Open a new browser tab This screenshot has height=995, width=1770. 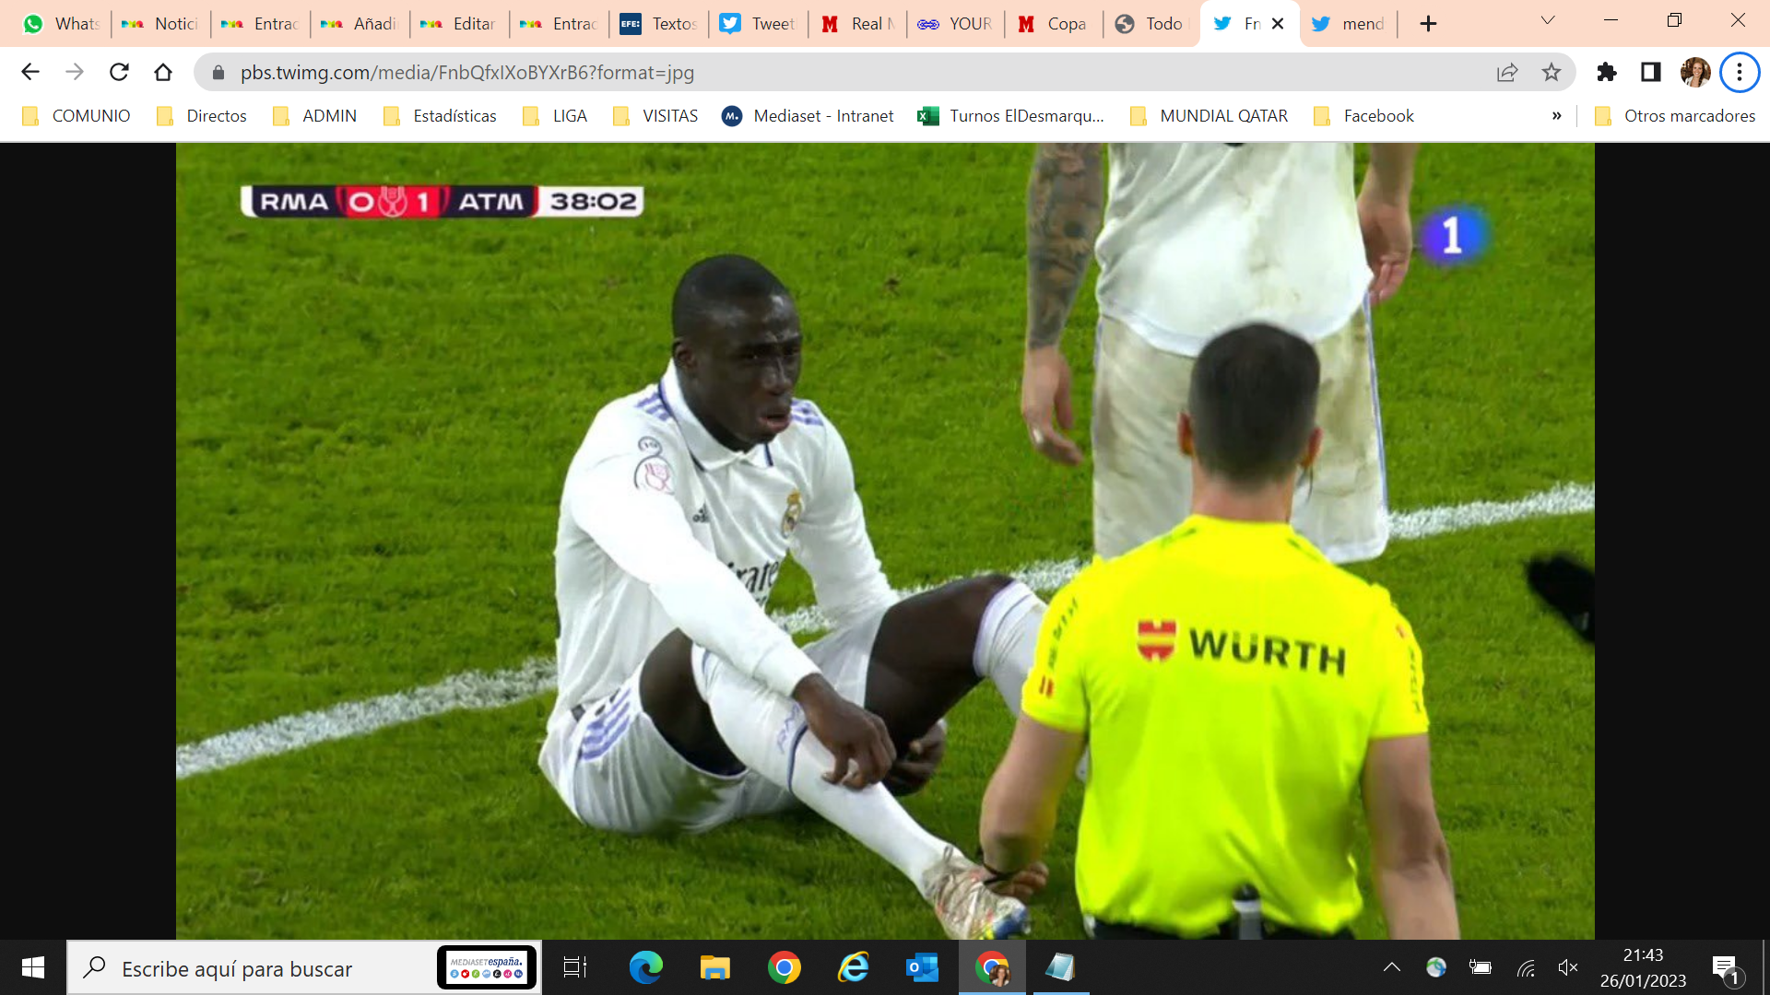(x=1428, y=24)
